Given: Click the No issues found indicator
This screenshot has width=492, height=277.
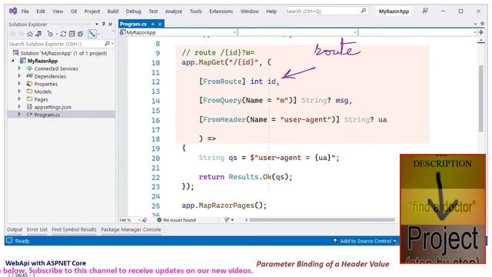Looking at the screenshot, I should [176, 220].
